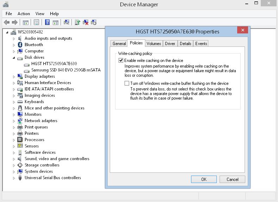Image resolution: width=278 pixels, height=202 pixels.
Task: Click the Forward arrow toolbar icon
Action: pos(14,22)
